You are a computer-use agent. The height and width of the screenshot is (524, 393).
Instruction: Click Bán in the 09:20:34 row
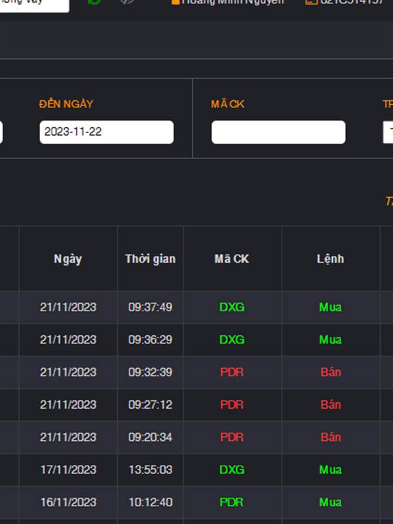(331, 437)
